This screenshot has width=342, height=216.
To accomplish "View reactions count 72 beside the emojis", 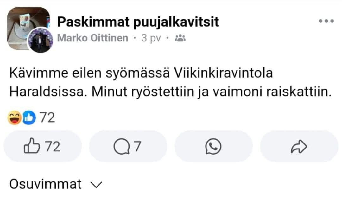I will pos(47,118).
